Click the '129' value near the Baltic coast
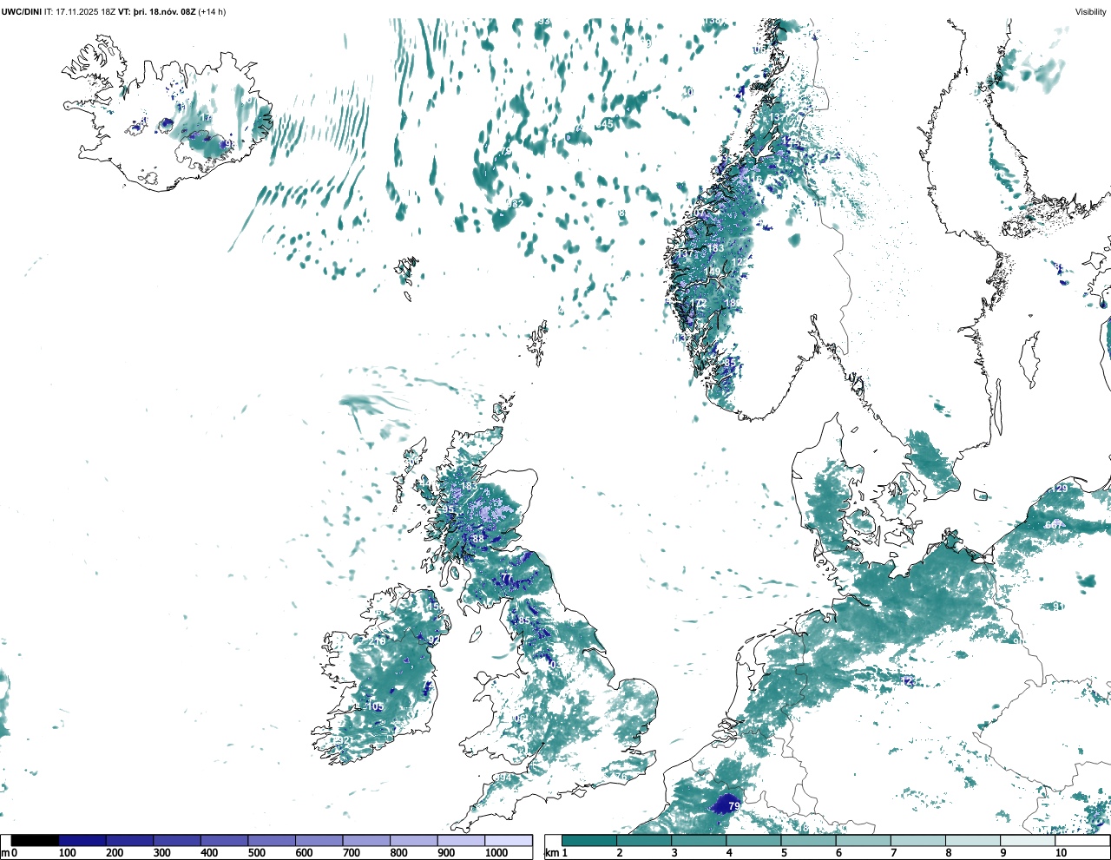Image resolution: width=1111 pixels, height=860 pixels. point(1060,489)
